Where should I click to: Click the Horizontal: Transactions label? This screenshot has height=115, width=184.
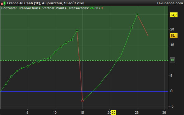click(21, 8)
